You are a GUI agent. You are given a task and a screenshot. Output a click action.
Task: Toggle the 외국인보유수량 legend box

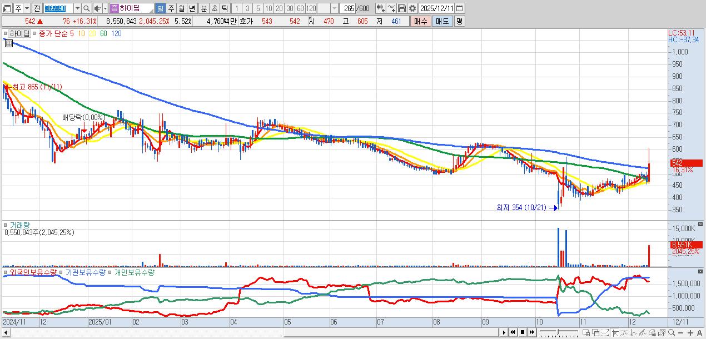point(5,273)
